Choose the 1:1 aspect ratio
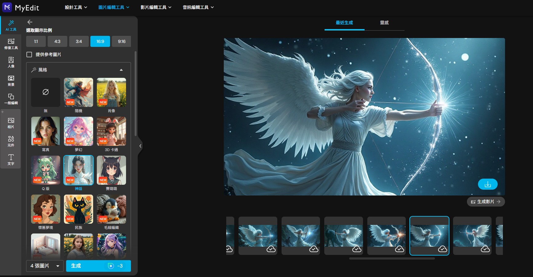The image size is (533, 277). pos(36,41)
